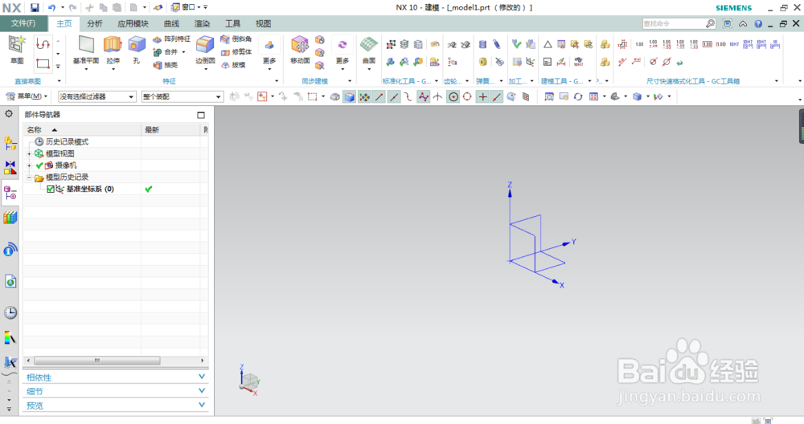Toggle the enable snap point button
Viewport: 804px width, 424px height.
pos(364,97)
